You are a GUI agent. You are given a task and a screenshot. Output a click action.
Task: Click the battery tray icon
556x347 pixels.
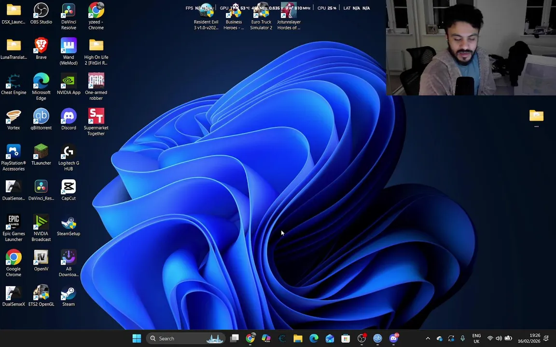(508, 338)
